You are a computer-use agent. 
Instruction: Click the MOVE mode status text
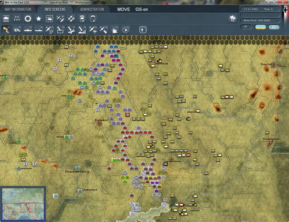pos(124,9)
